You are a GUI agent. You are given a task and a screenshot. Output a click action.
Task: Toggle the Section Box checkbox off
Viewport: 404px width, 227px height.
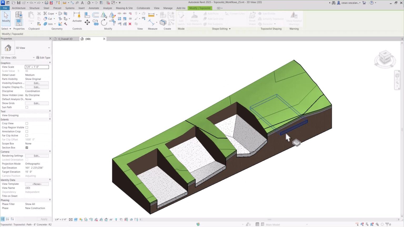click(x=27, y=147)
